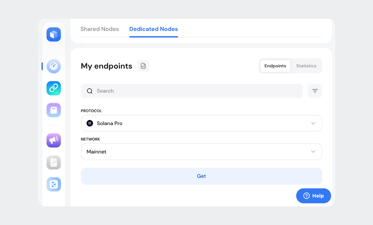Expand the Protocol dropdown showing Solana Pro

click(201, 123)
